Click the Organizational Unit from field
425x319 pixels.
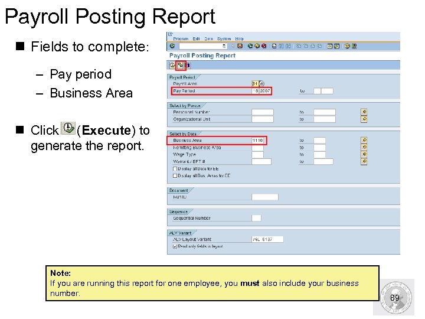click(x=262, y=119)
